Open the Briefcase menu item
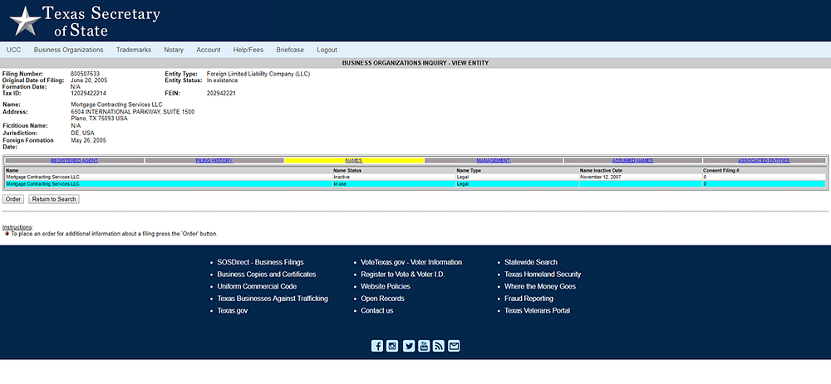The width and height of the screenshot is (831, 384). tap(290, 50)
